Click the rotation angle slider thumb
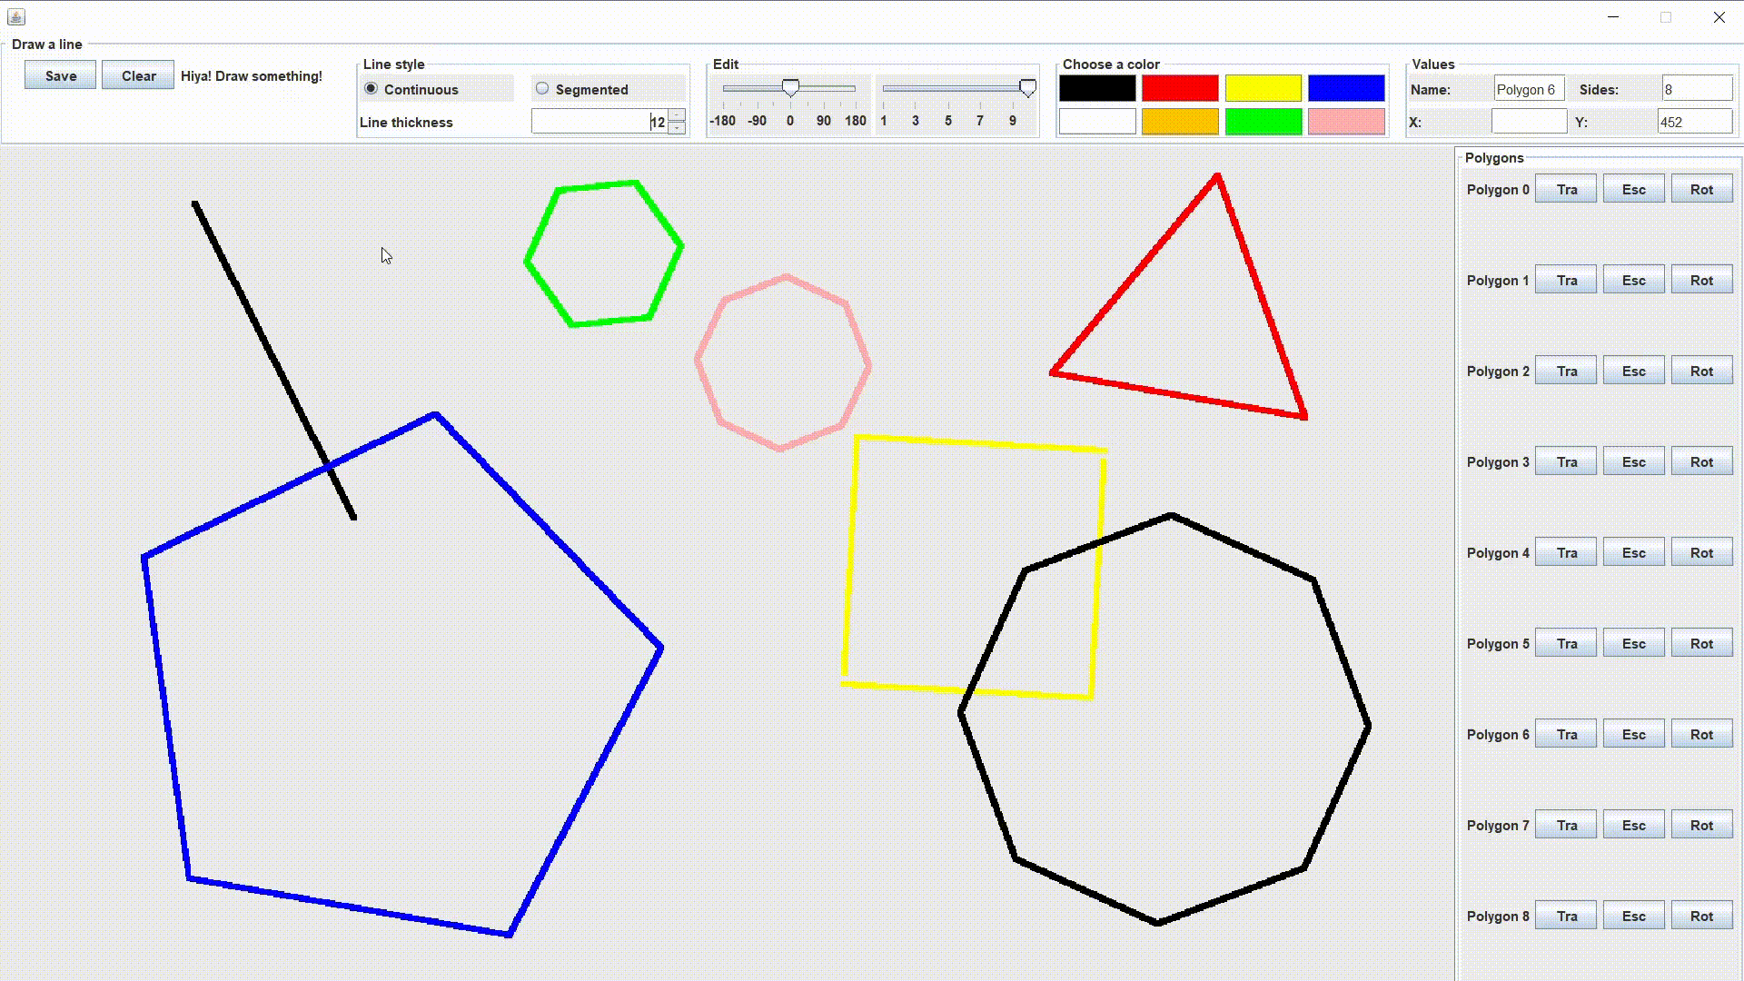The width and height of the screenshot is (1744, 981). tap(790, 88)
